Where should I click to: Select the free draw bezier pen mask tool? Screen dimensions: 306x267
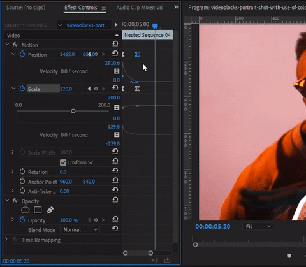point(50,210)
